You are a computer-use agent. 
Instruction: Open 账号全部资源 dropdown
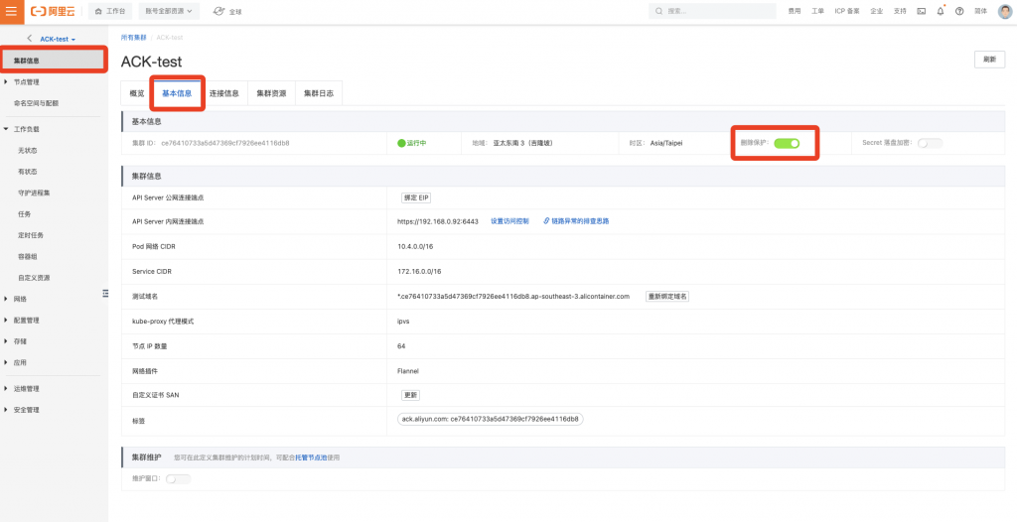169,11
